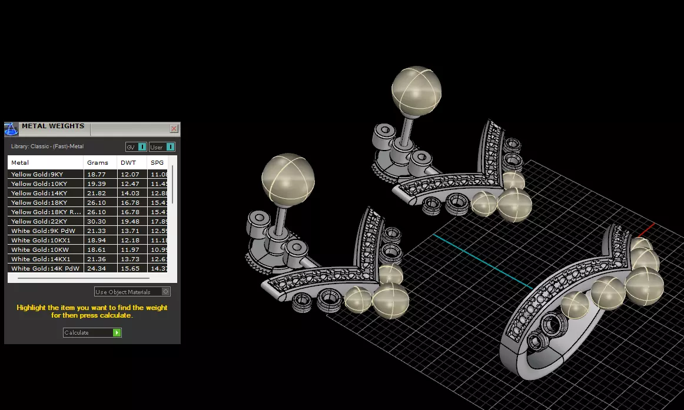Enable Use Object Materials option

point(132,292)
